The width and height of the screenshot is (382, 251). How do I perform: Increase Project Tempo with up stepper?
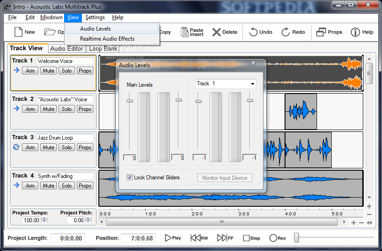coord(44,219)
